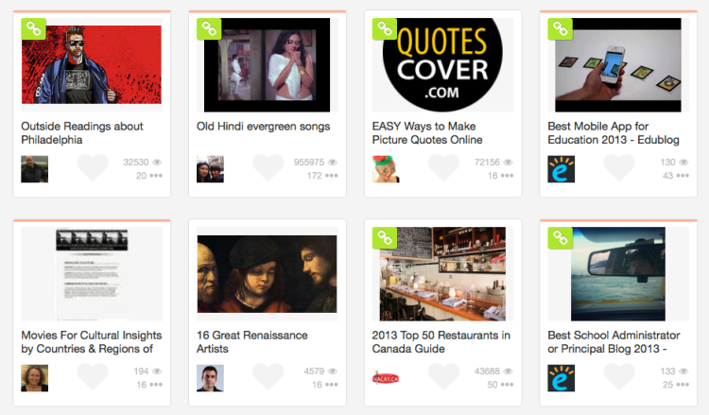Open Vacay.ca logo on Restaurants in Canada card
This screenshot has height=415, width=709.
pyautogui.click(x=386, y=378)
